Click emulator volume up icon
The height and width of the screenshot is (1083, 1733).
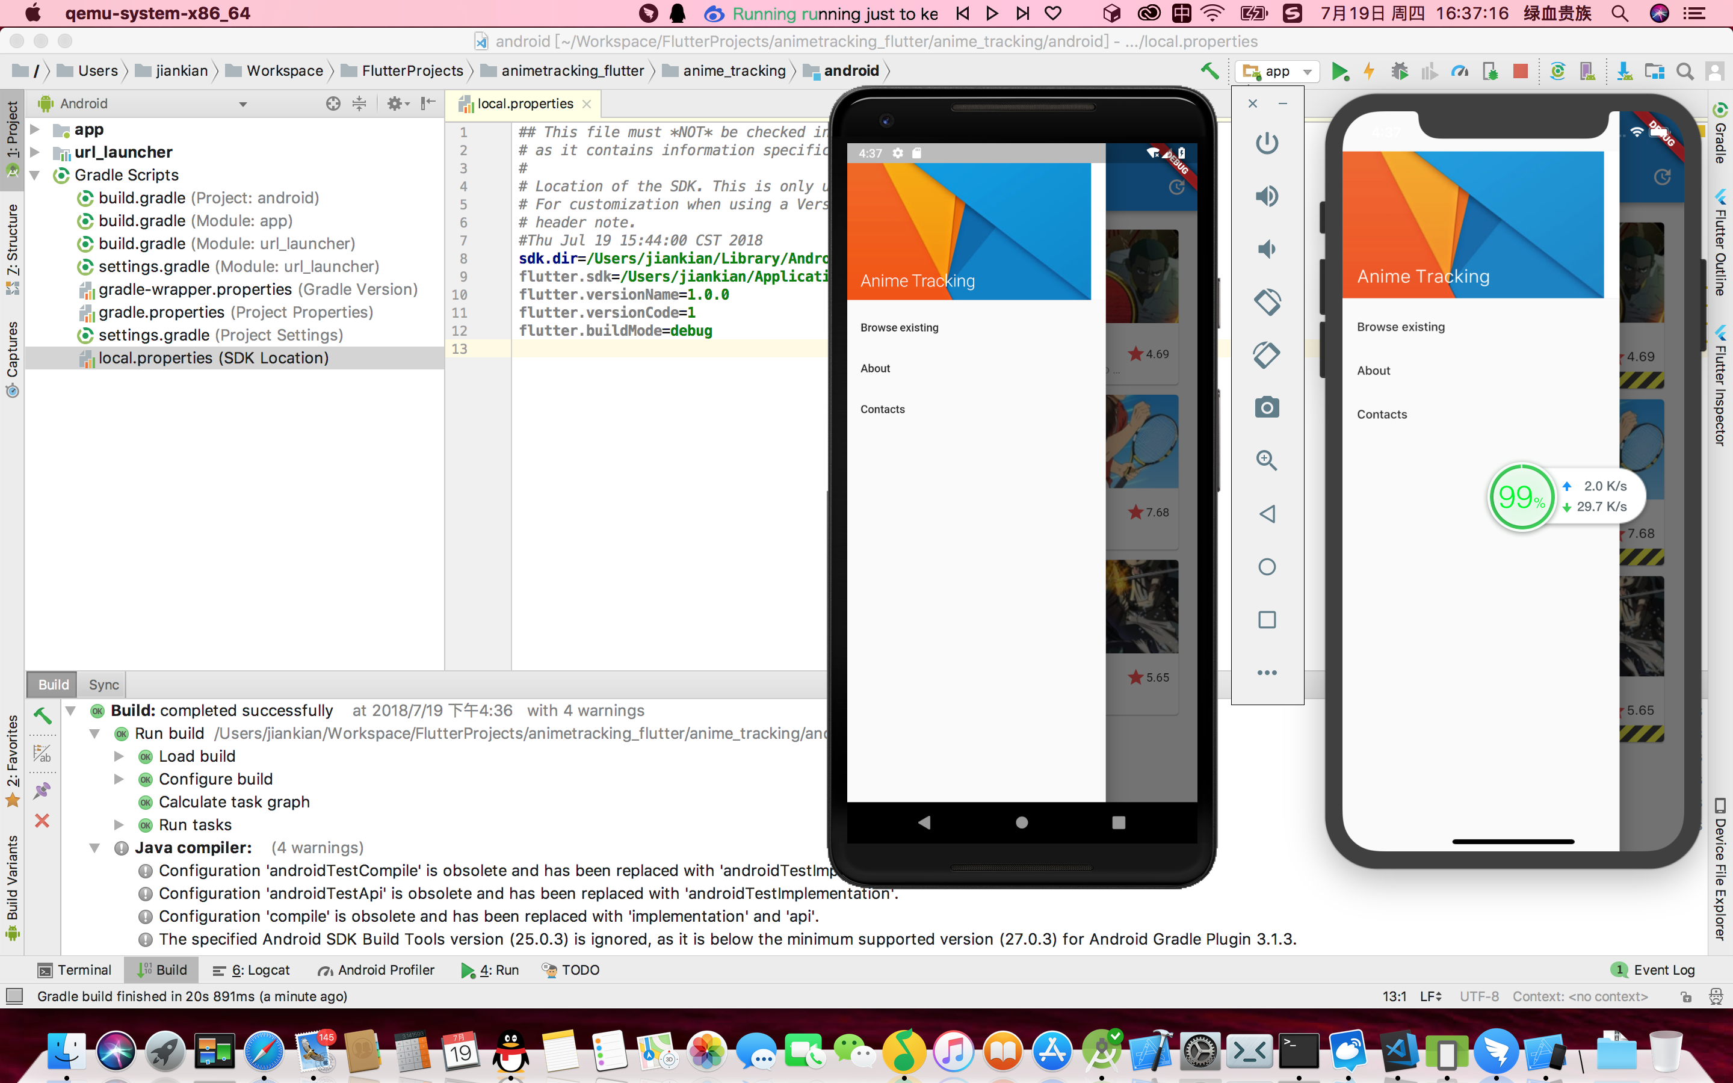tap(1266, 196)
